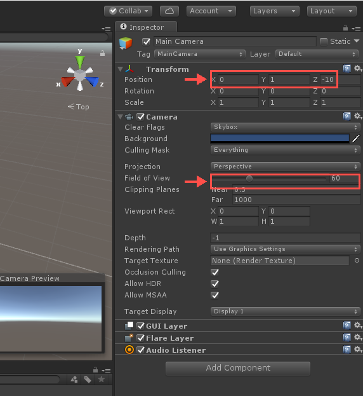Open the GUI Layer gear menu
Screen dimensions: 363x396
[x=358, y=325]
